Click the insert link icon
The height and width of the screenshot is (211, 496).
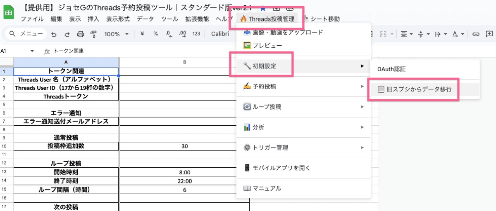[476, 34]
